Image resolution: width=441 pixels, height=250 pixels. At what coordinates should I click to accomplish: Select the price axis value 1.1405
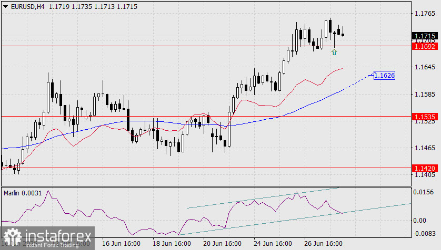(x=425, y=175)
